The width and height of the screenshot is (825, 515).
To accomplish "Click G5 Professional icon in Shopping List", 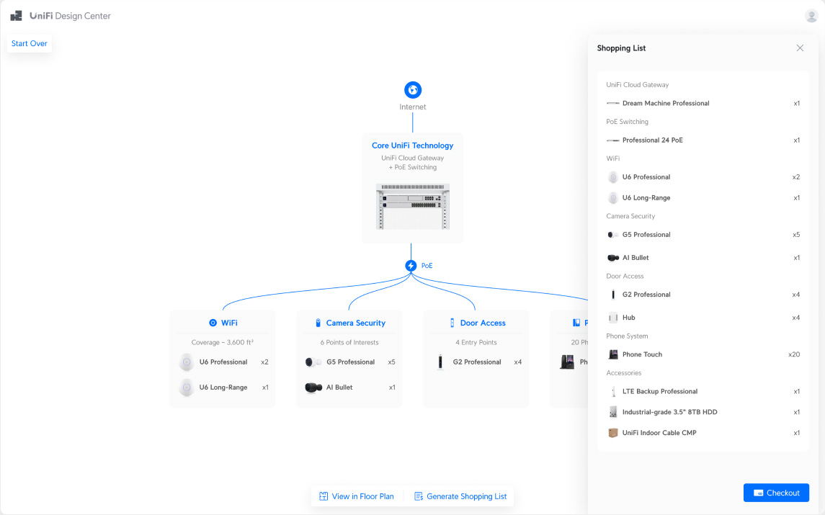I will pyautogui.click(x=612, y=235).
